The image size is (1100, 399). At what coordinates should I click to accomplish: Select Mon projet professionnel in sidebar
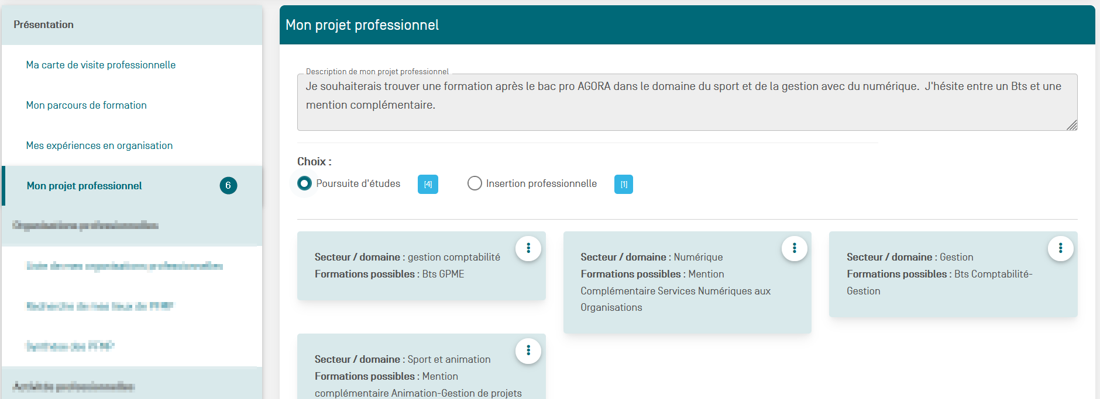pos(84,186)
